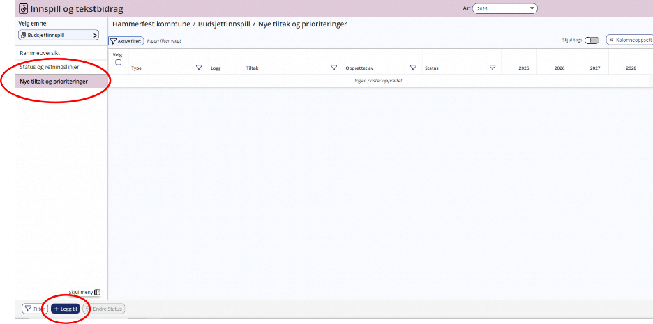Select Rammeoversikt in the side menu
This screenshot has width=653, height=324.
pos(40,53)
